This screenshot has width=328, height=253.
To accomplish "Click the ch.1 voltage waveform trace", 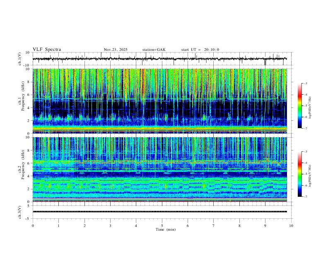I will [x=160, y=59].
